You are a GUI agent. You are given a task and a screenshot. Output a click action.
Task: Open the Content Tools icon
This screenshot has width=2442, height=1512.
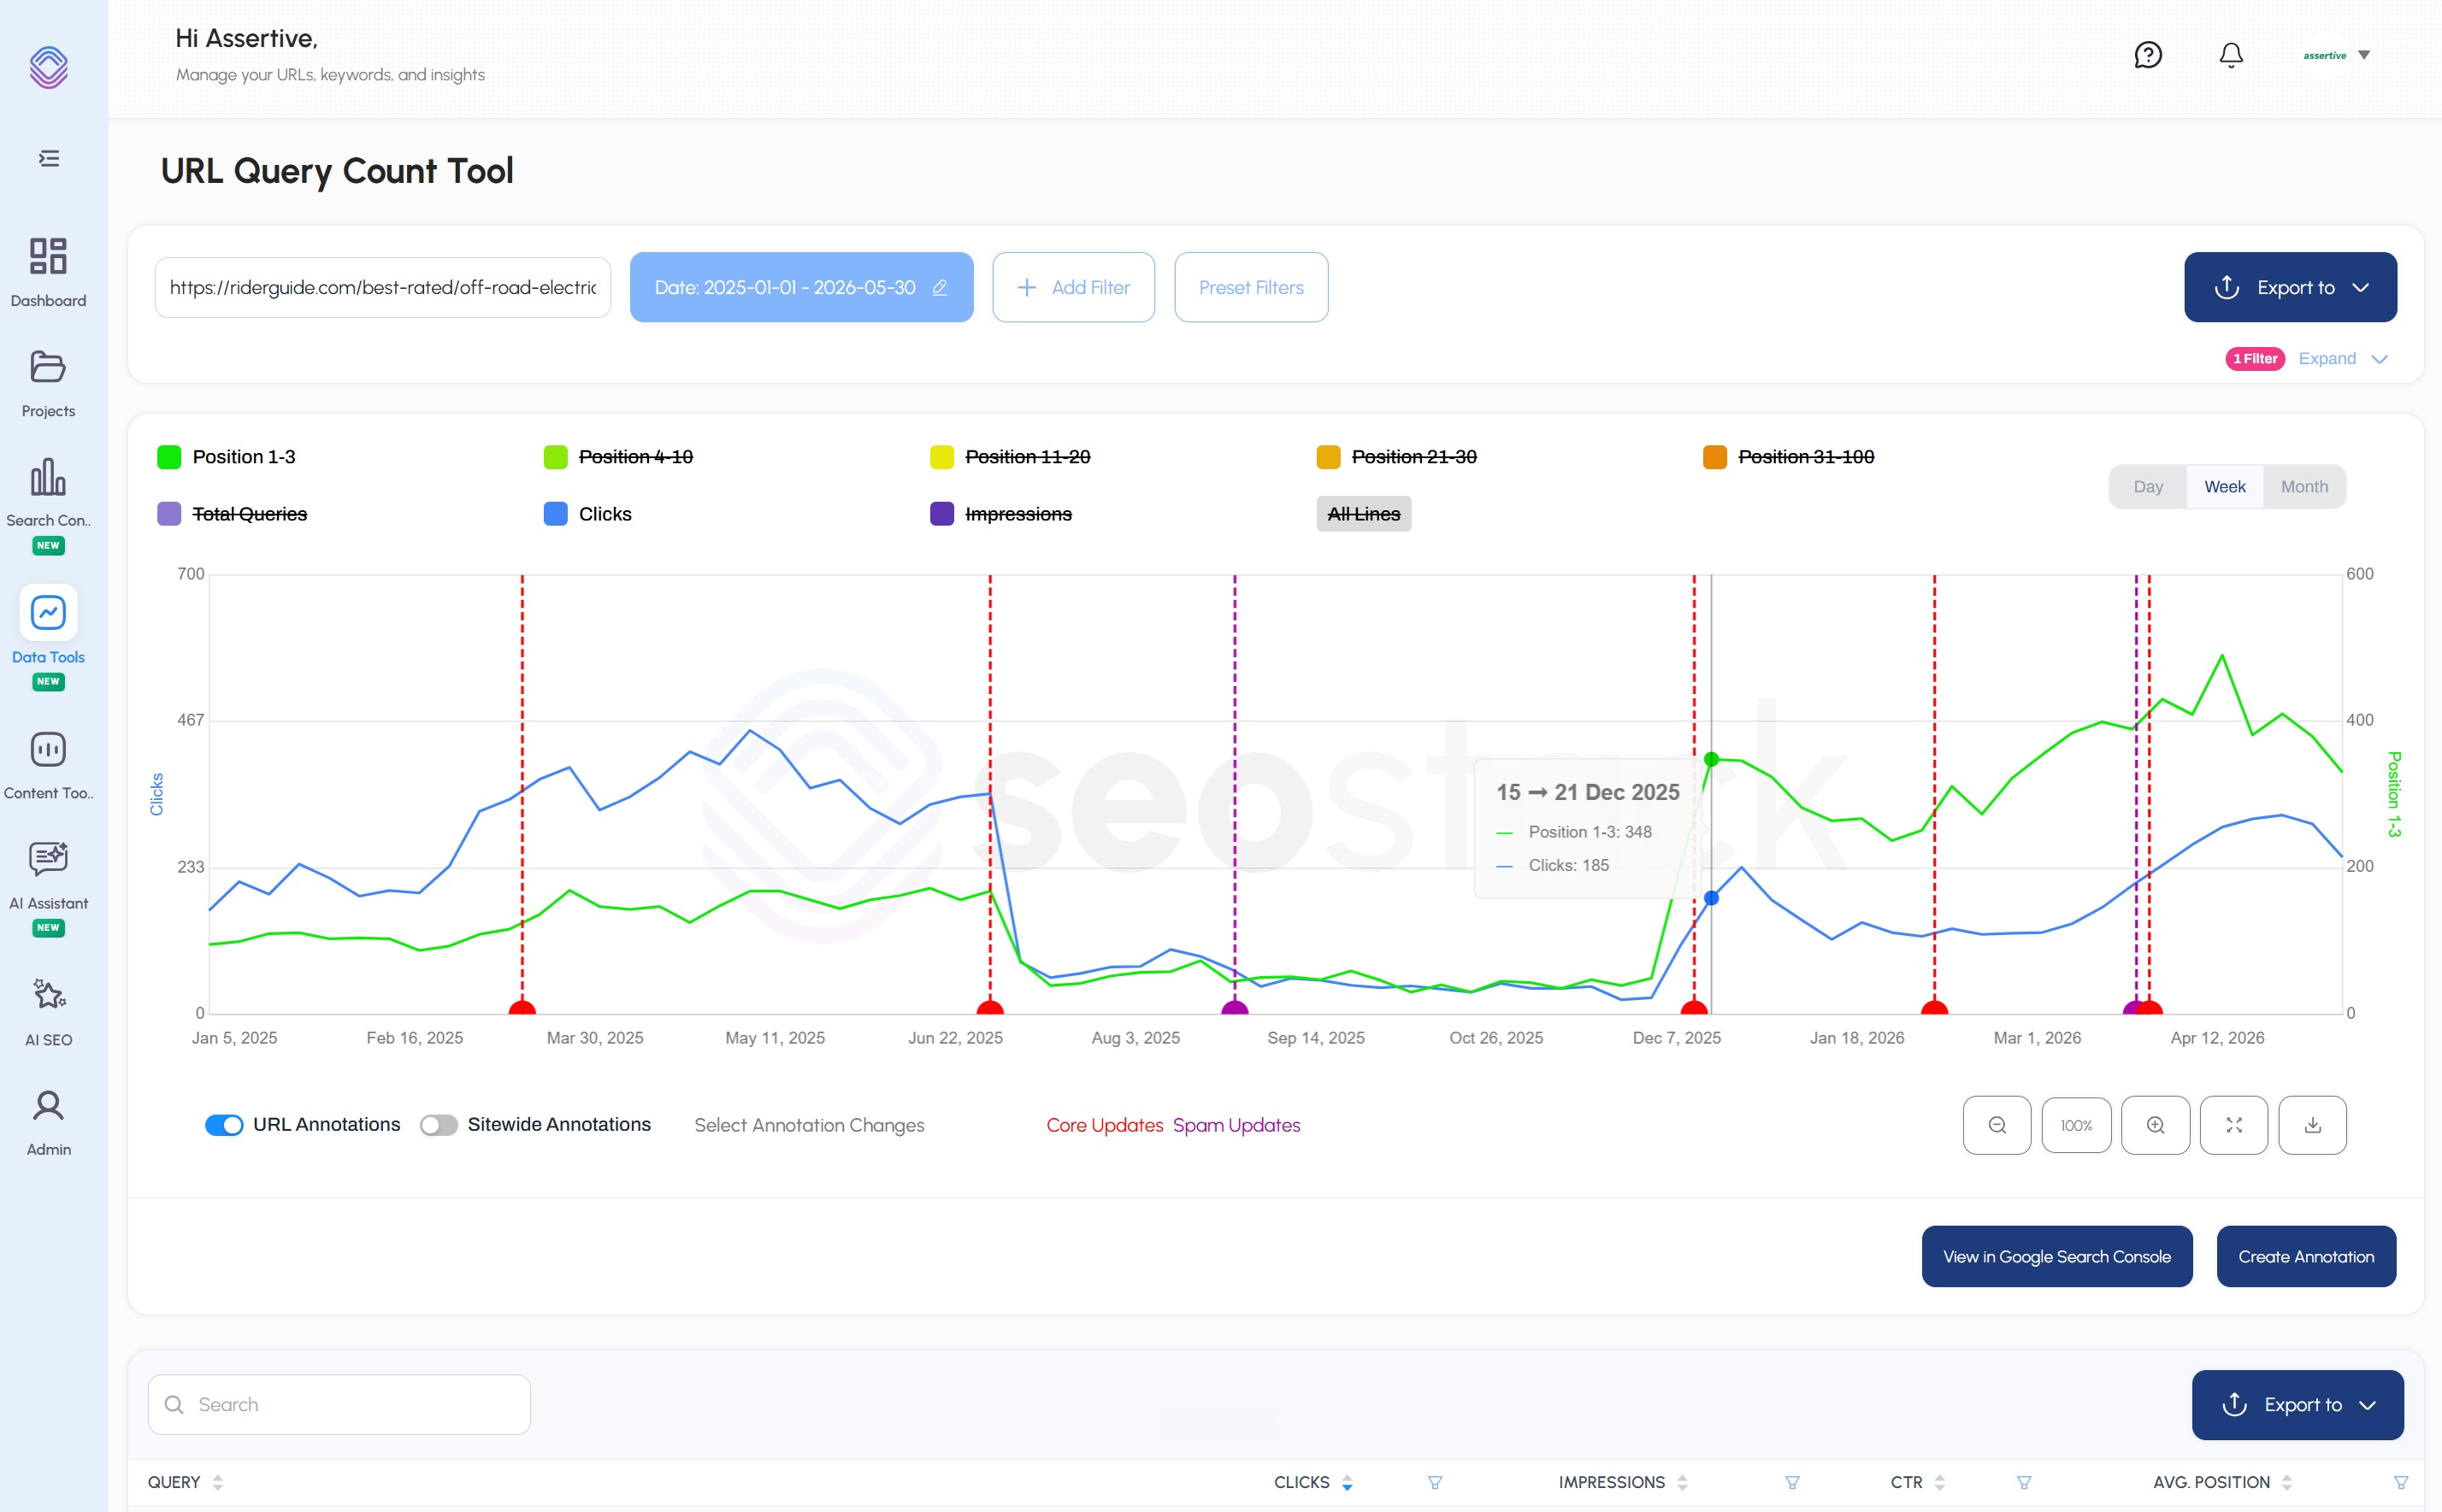pos(48,749)
